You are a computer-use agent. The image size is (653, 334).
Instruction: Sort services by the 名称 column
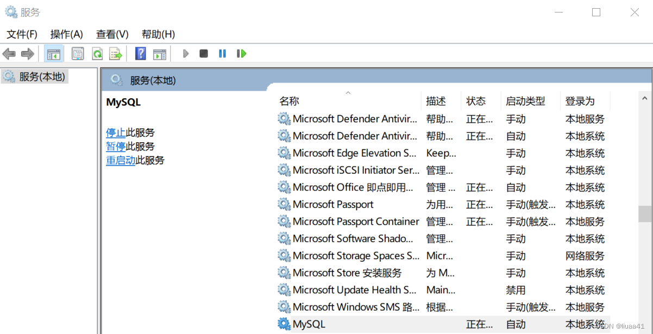(x=288, y=100)
